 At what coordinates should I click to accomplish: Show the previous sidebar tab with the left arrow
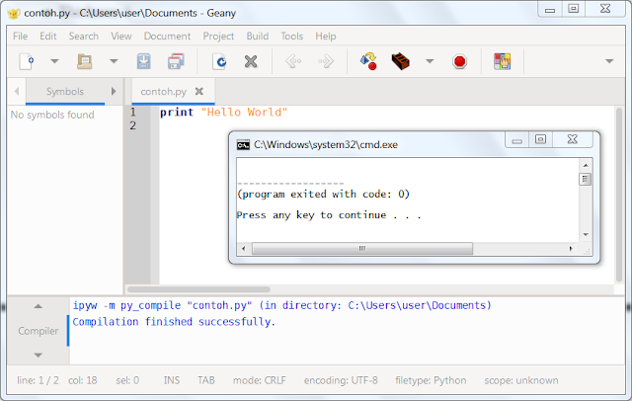[17, 92]
